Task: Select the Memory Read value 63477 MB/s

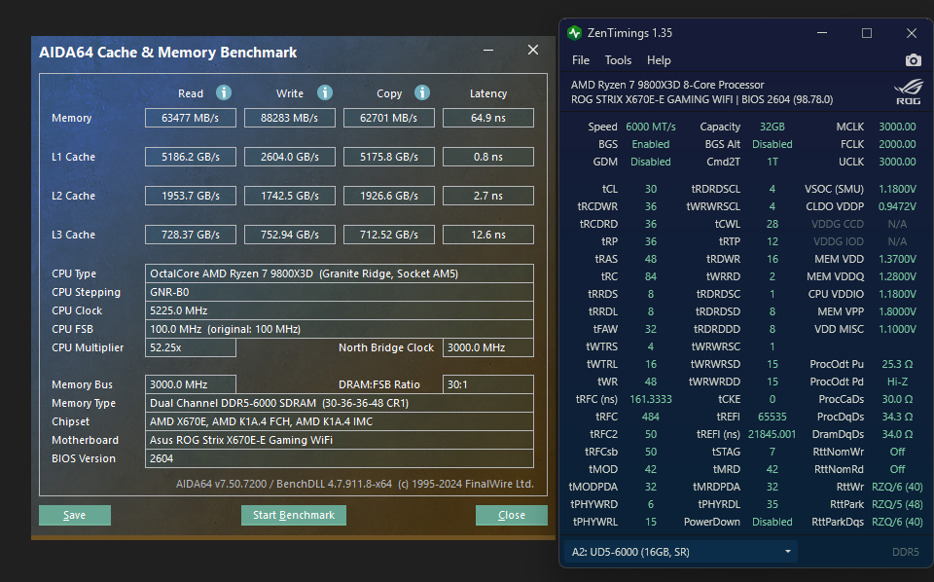Action: click(191, 118)
